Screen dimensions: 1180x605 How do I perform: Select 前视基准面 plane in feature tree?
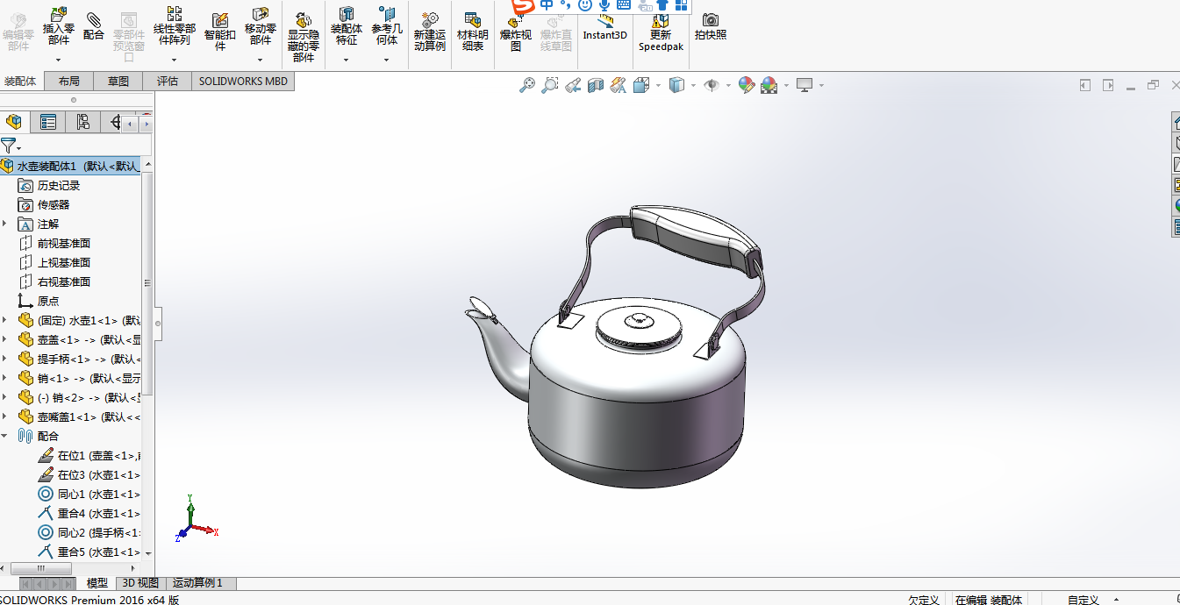pyautogui.click(x=63, y=244)
